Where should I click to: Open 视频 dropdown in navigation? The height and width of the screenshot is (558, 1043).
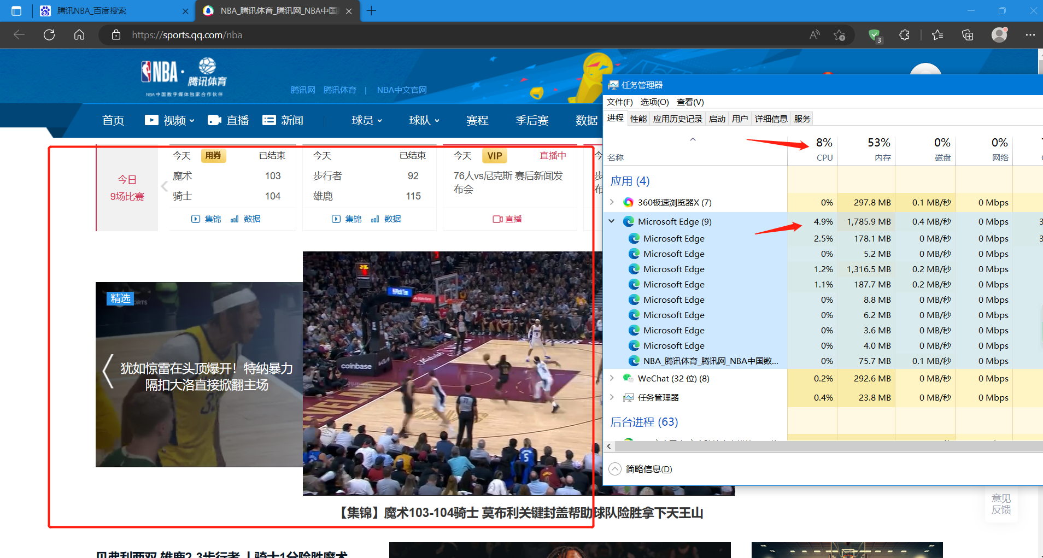coord(170,120)
